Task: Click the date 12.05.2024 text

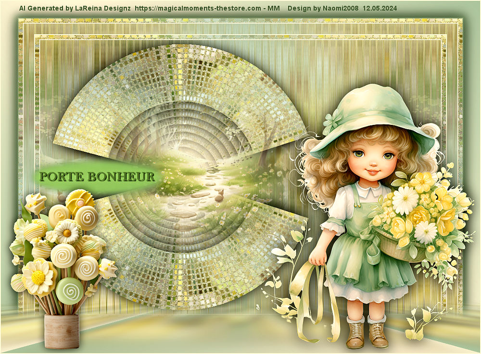Action: [x=380, y=8]
